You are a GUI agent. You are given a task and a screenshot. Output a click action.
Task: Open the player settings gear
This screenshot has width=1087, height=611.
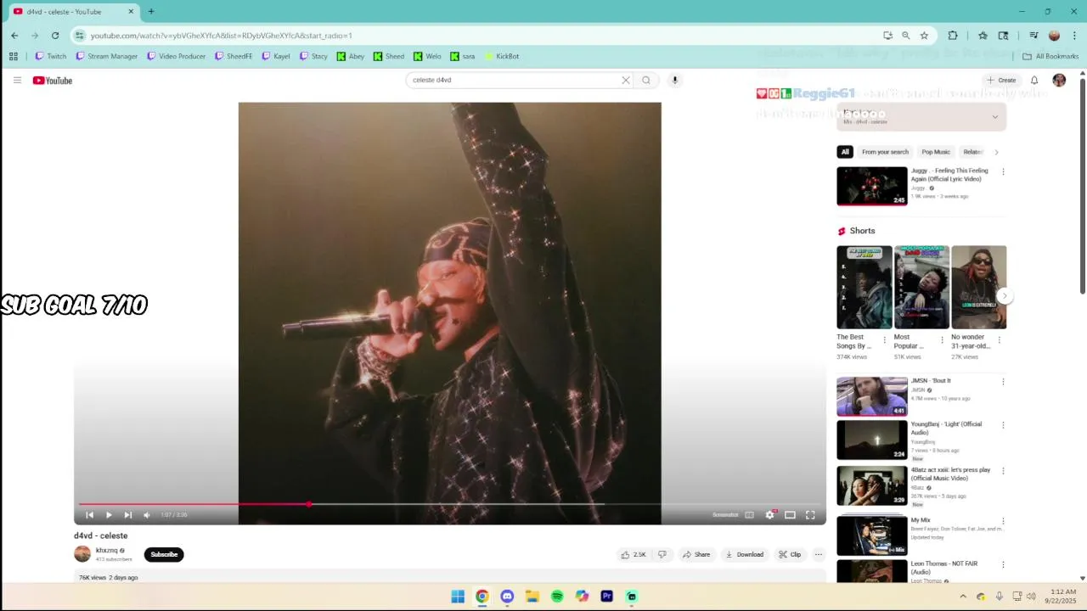pos(770,515)
